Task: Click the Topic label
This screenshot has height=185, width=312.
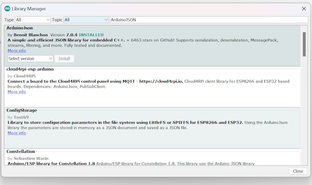Action: click(57, 20)
